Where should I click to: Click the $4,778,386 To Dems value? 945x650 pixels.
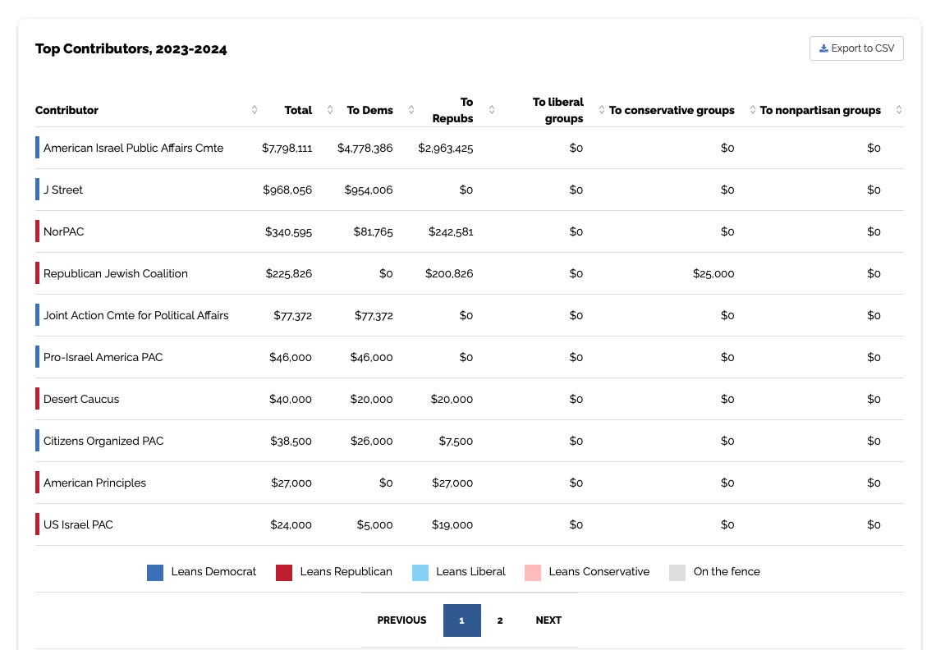click(365, 149)
